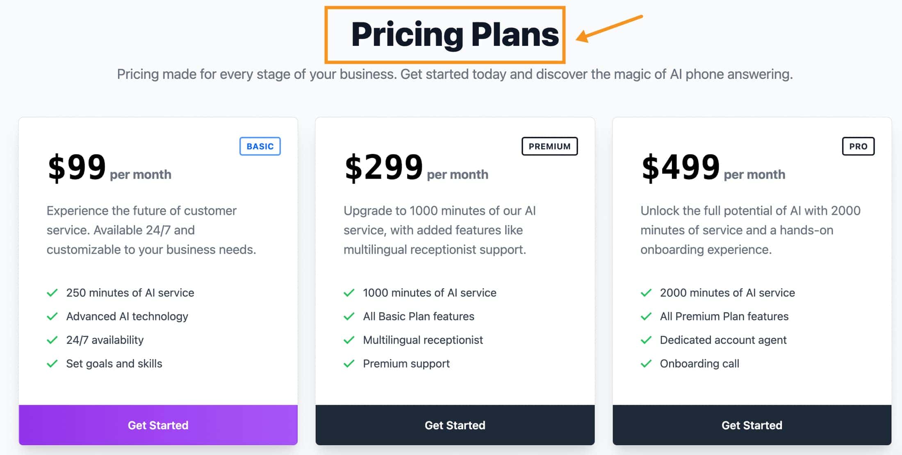
Task: Start the $299 Premium plan with Get Started
Action: (455, 425)
